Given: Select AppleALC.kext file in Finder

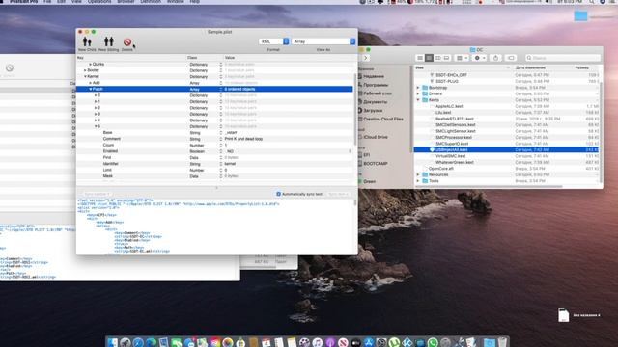Looking at the screenshot, I should pos(449,106).
